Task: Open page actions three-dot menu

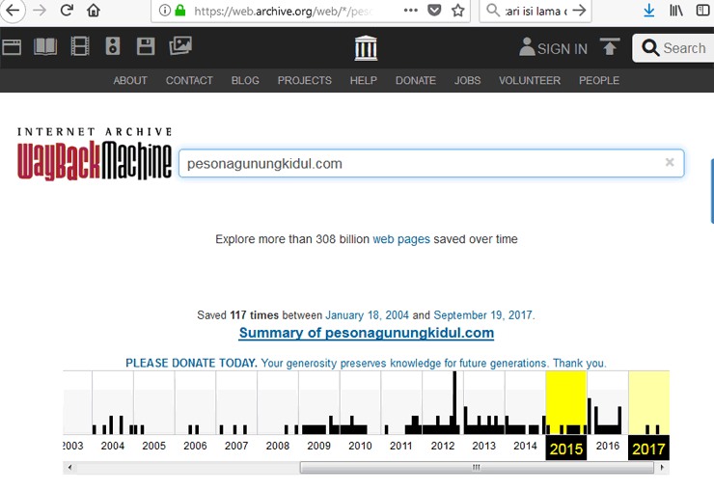Action: point(410,10)
